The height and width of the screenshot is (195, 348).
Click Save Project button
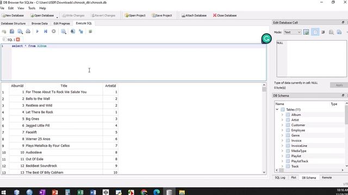point(162,16)
